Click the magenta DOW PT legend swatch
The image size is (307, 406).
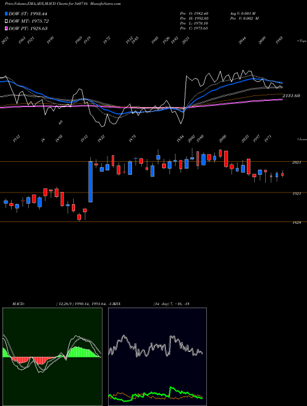[6, 28]
